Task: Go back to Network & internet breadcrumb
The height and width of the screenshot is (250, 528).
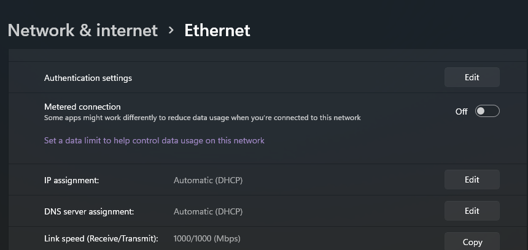Action: pyautogui.click(x=82, y=31)
